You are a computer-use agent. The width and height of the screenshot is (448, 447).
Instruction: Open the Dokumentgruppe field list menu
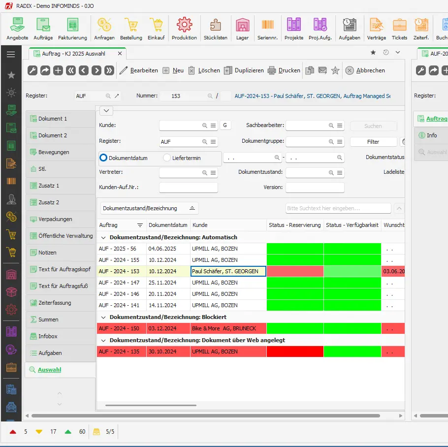coord(339,142)
